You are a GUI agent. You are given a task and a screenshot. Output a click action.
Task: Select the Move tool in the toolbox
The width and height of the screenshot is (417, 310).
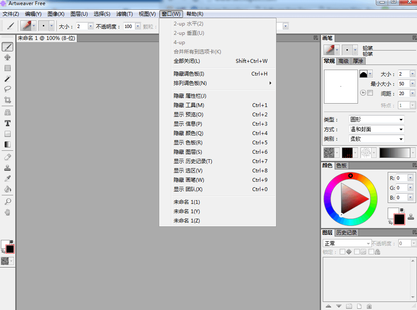point(8,57)
